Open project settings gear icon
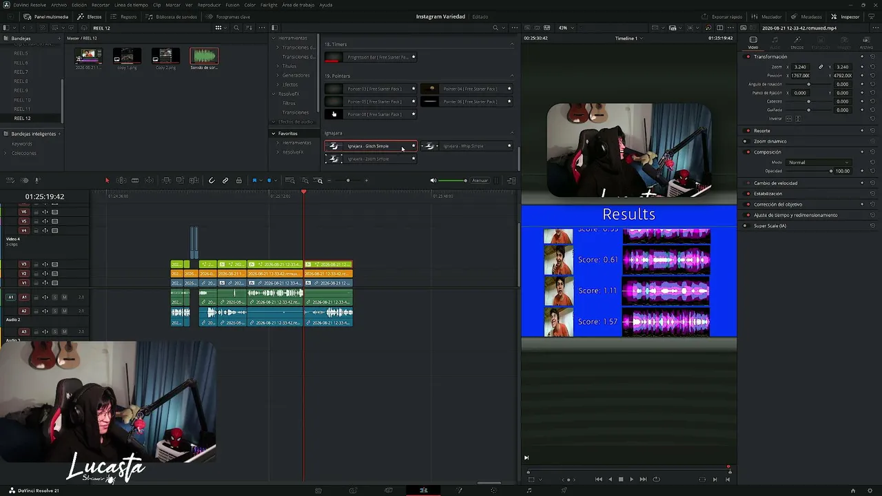The width and height of the screenshot is (882, 496). (871, 490)
